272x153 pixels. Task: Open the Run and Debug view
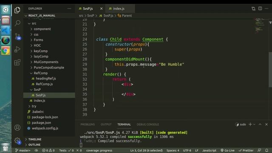coord(17,49)
